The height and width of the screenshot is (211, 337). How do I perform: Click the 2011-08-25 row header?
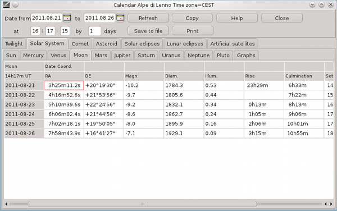(24, 123)
